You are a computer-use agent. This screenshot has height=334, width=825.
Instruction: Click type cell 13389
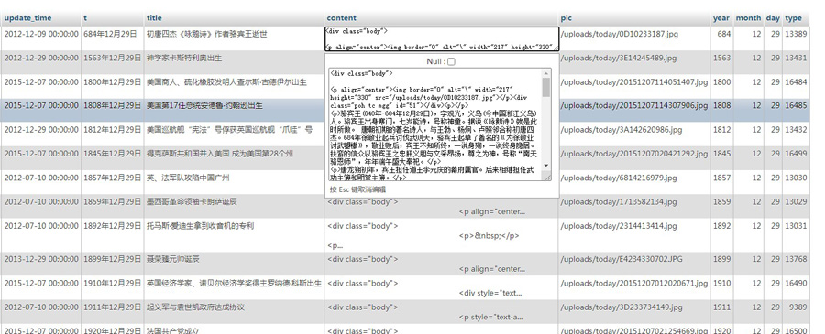click(x=796, y=34)
